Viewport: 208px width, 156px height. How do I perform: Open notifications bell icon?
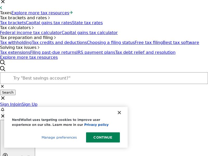pos(3,109)
